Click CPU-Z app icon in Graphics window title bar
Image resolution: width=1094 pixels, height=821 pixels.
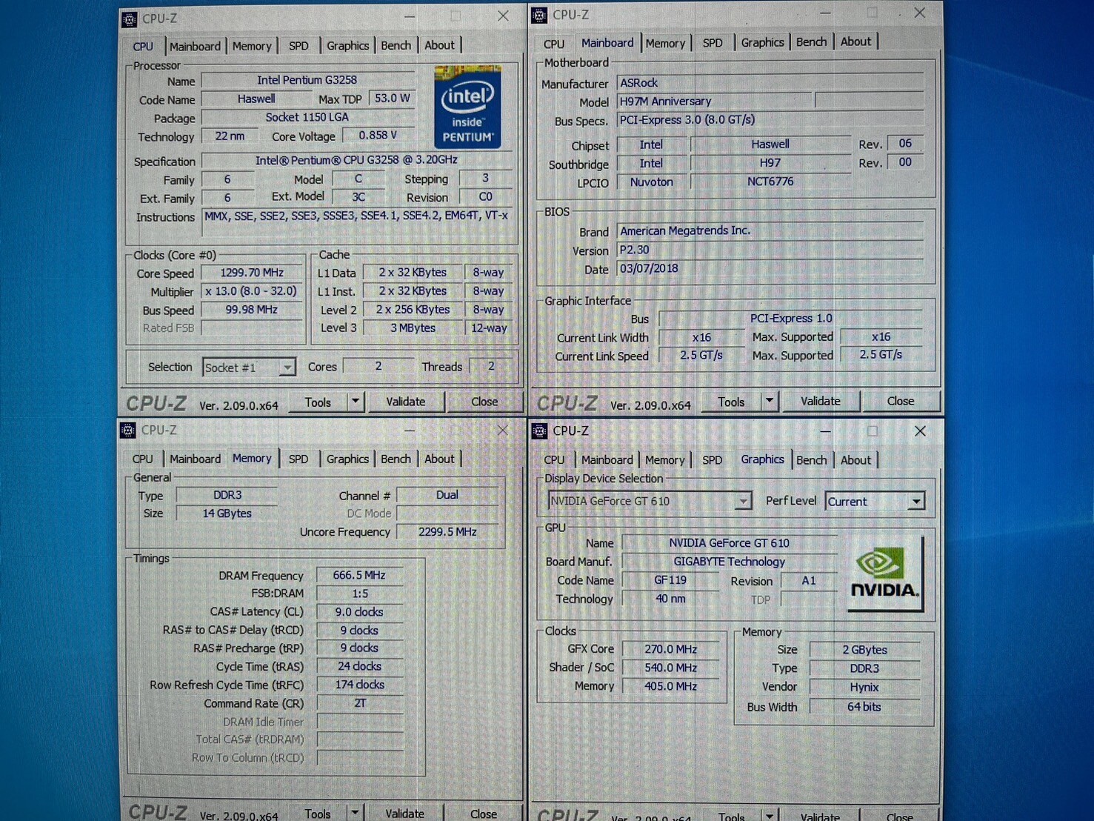540,431
